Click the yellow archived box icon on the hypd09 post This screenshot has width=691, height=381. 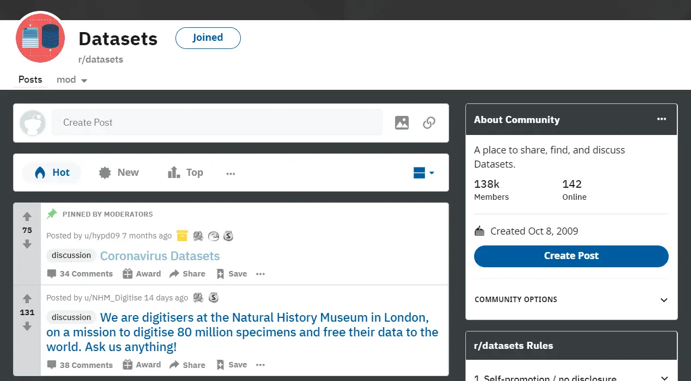[x=182, y=236]
